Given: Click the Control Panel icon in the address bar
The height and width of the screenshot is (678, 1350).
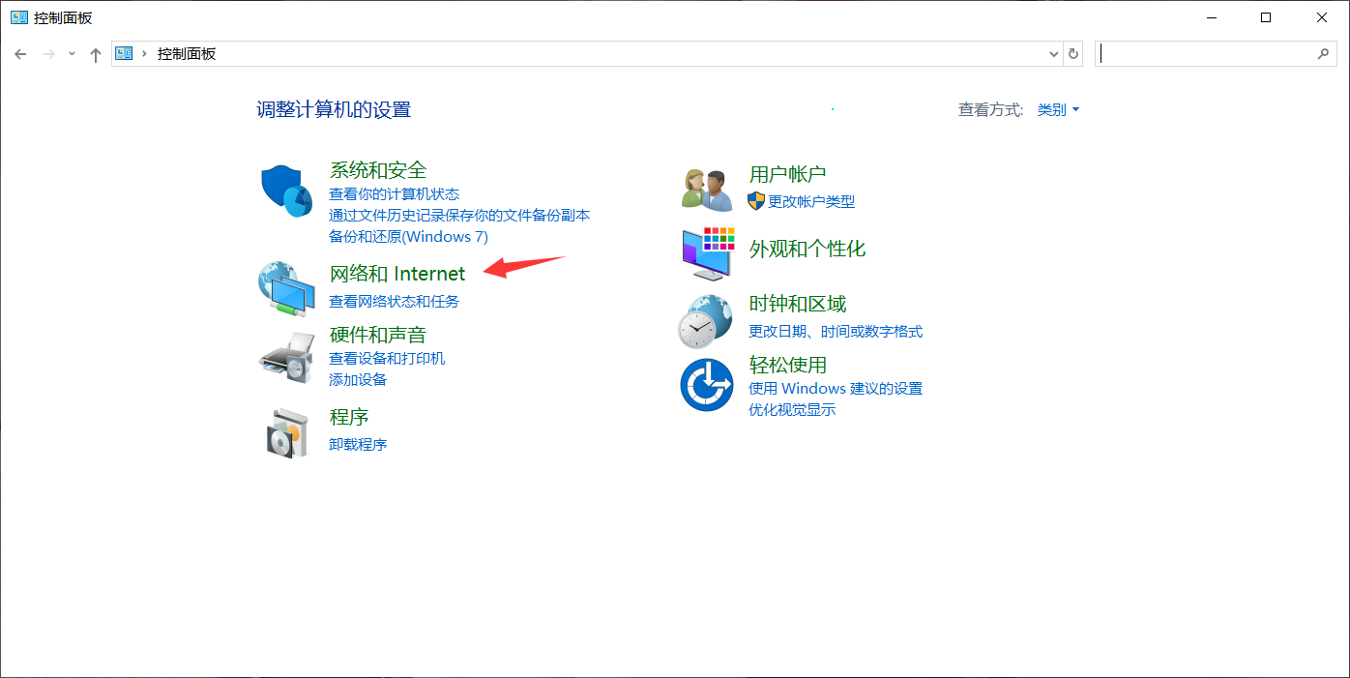Looking at the screenshot, I should click(124, 53).
